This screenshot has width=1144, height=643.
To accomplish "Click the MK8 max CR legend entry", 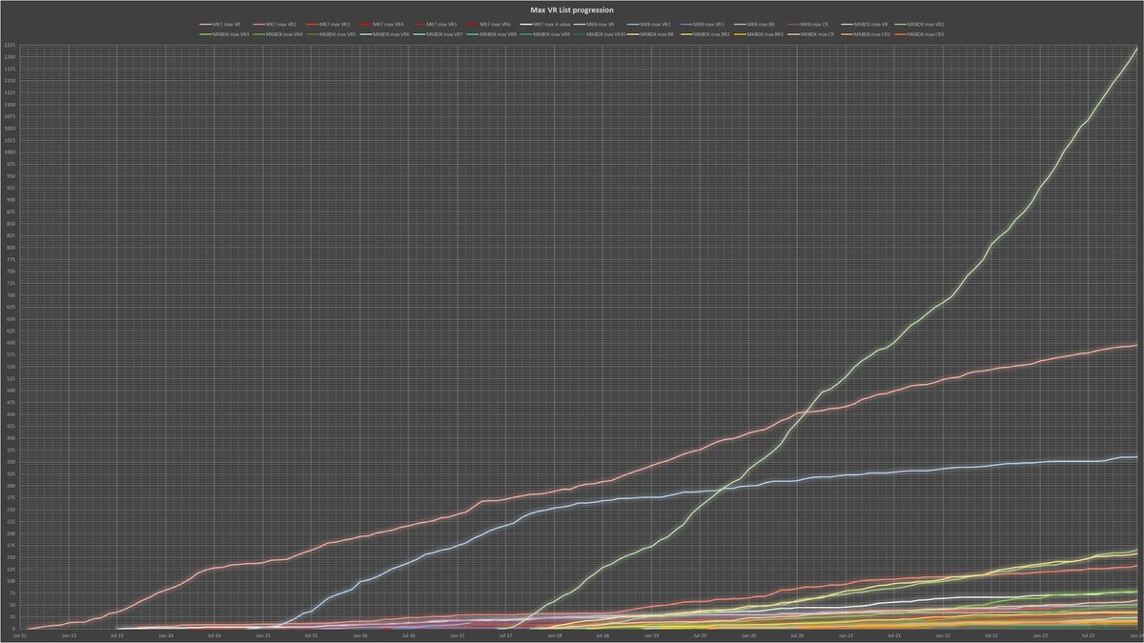I will [807, 24].
